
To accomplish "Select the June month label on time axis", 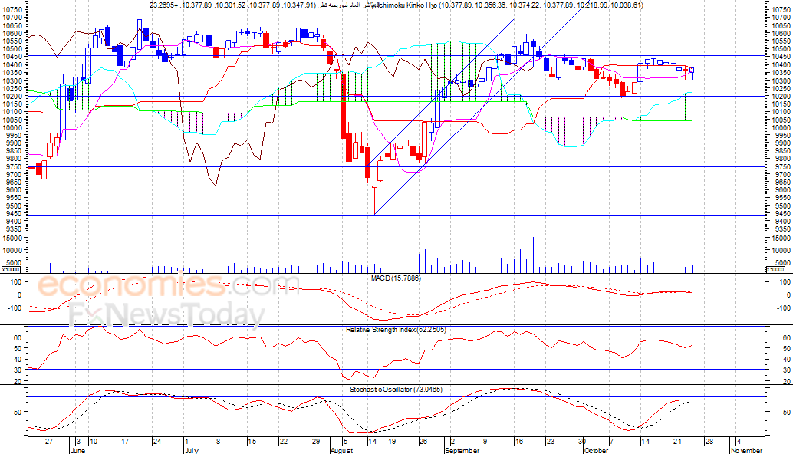I will 77,450.
